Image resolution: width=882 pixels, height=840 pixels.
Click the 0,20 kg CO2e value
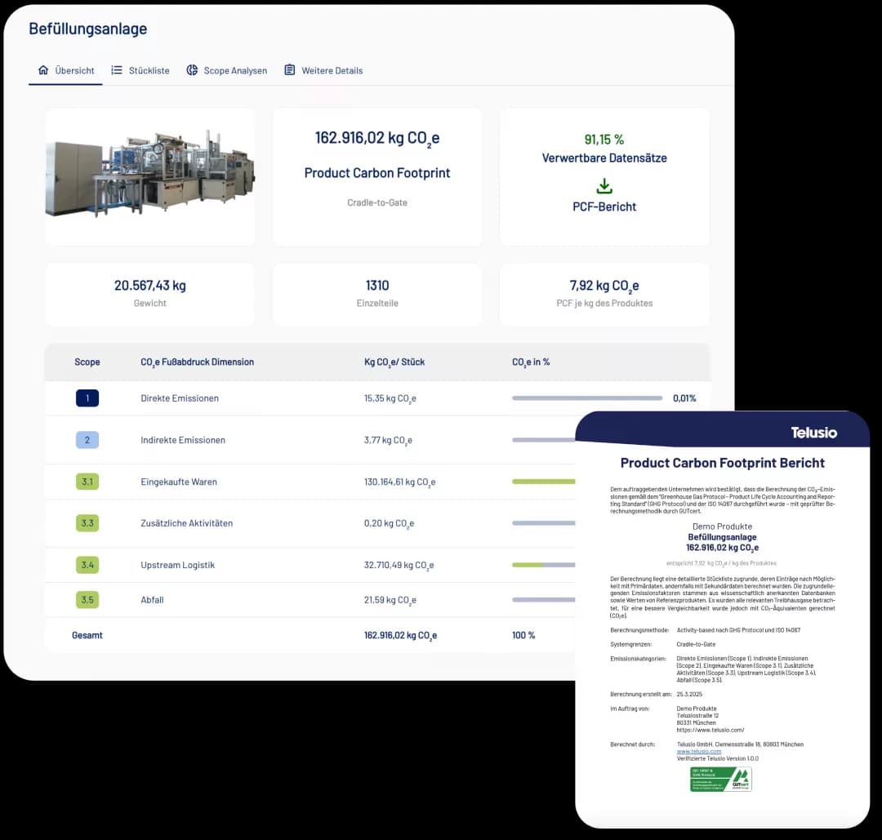389,523
